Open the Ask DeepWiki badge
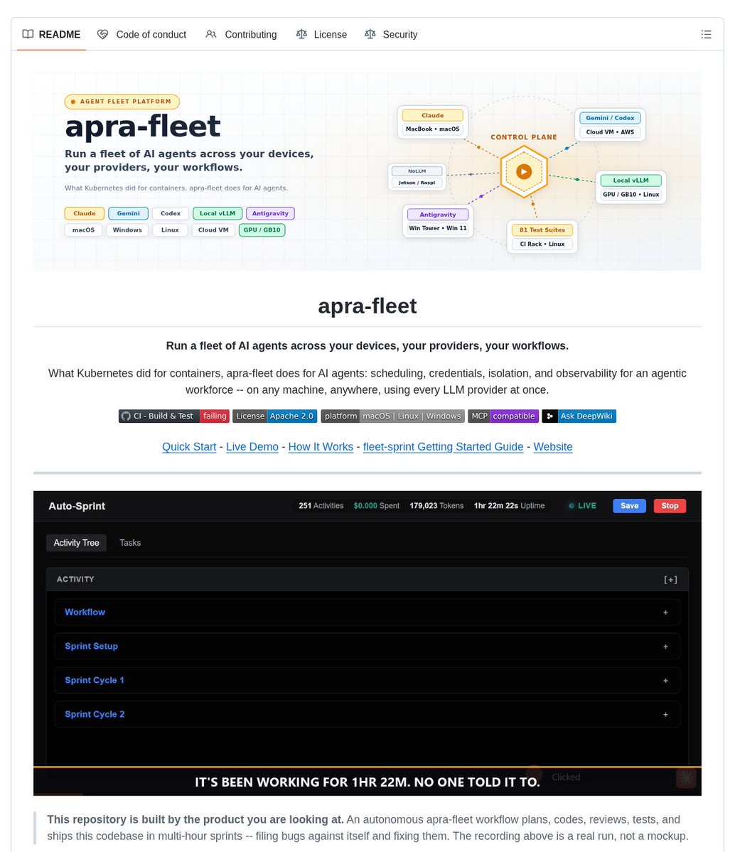Image resolution: width=735 pixels, height=852 pixels. coord(579,416)
